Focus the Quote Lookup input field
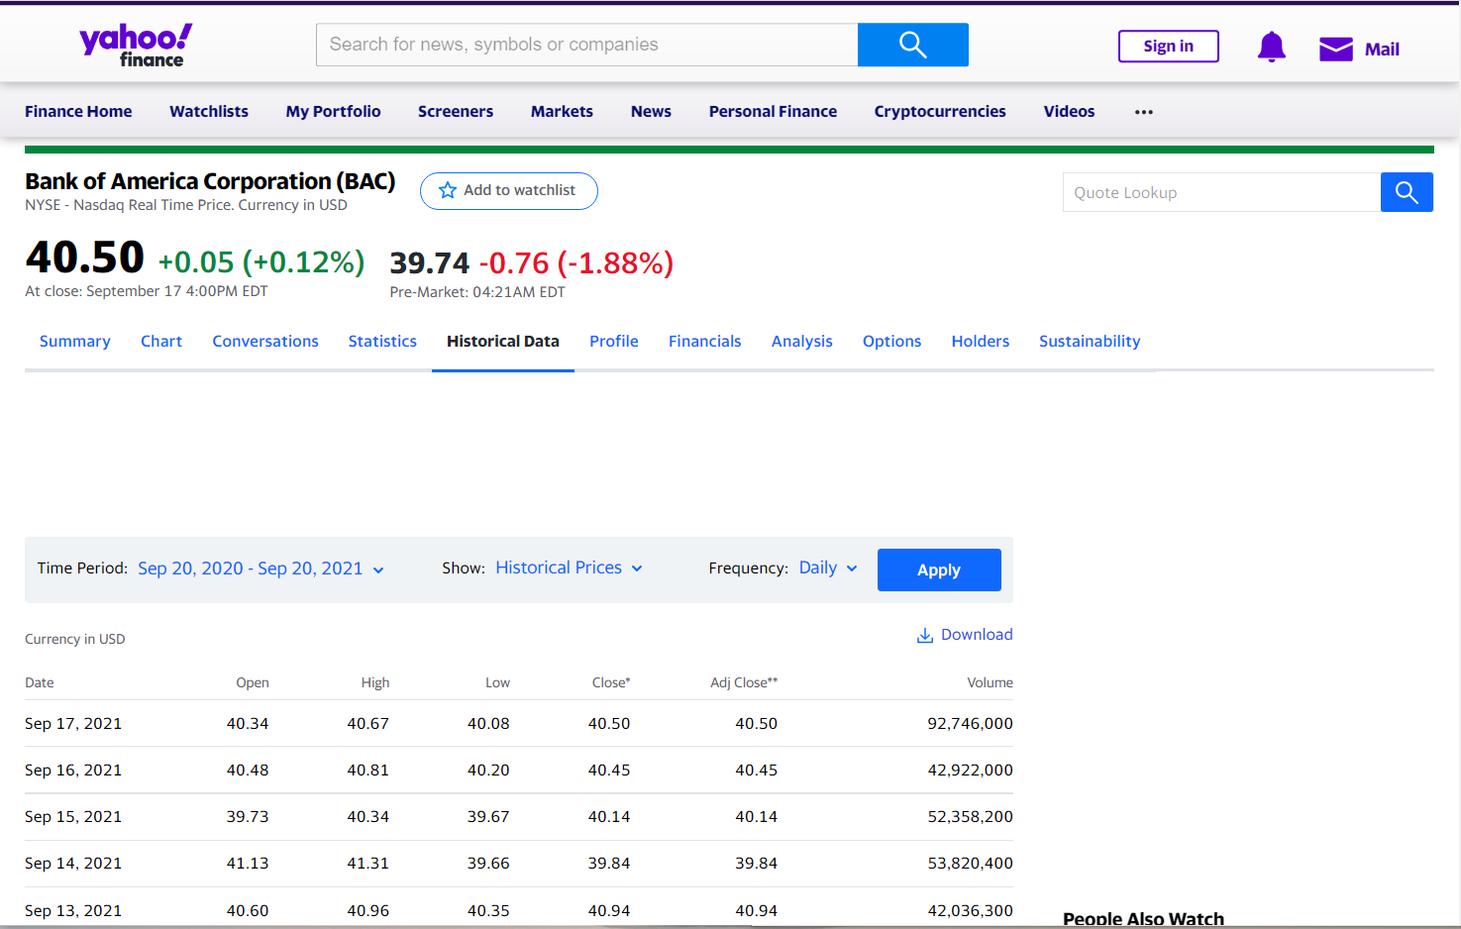The width and height of the screenshot is (1461, 929). point(1221,192)
